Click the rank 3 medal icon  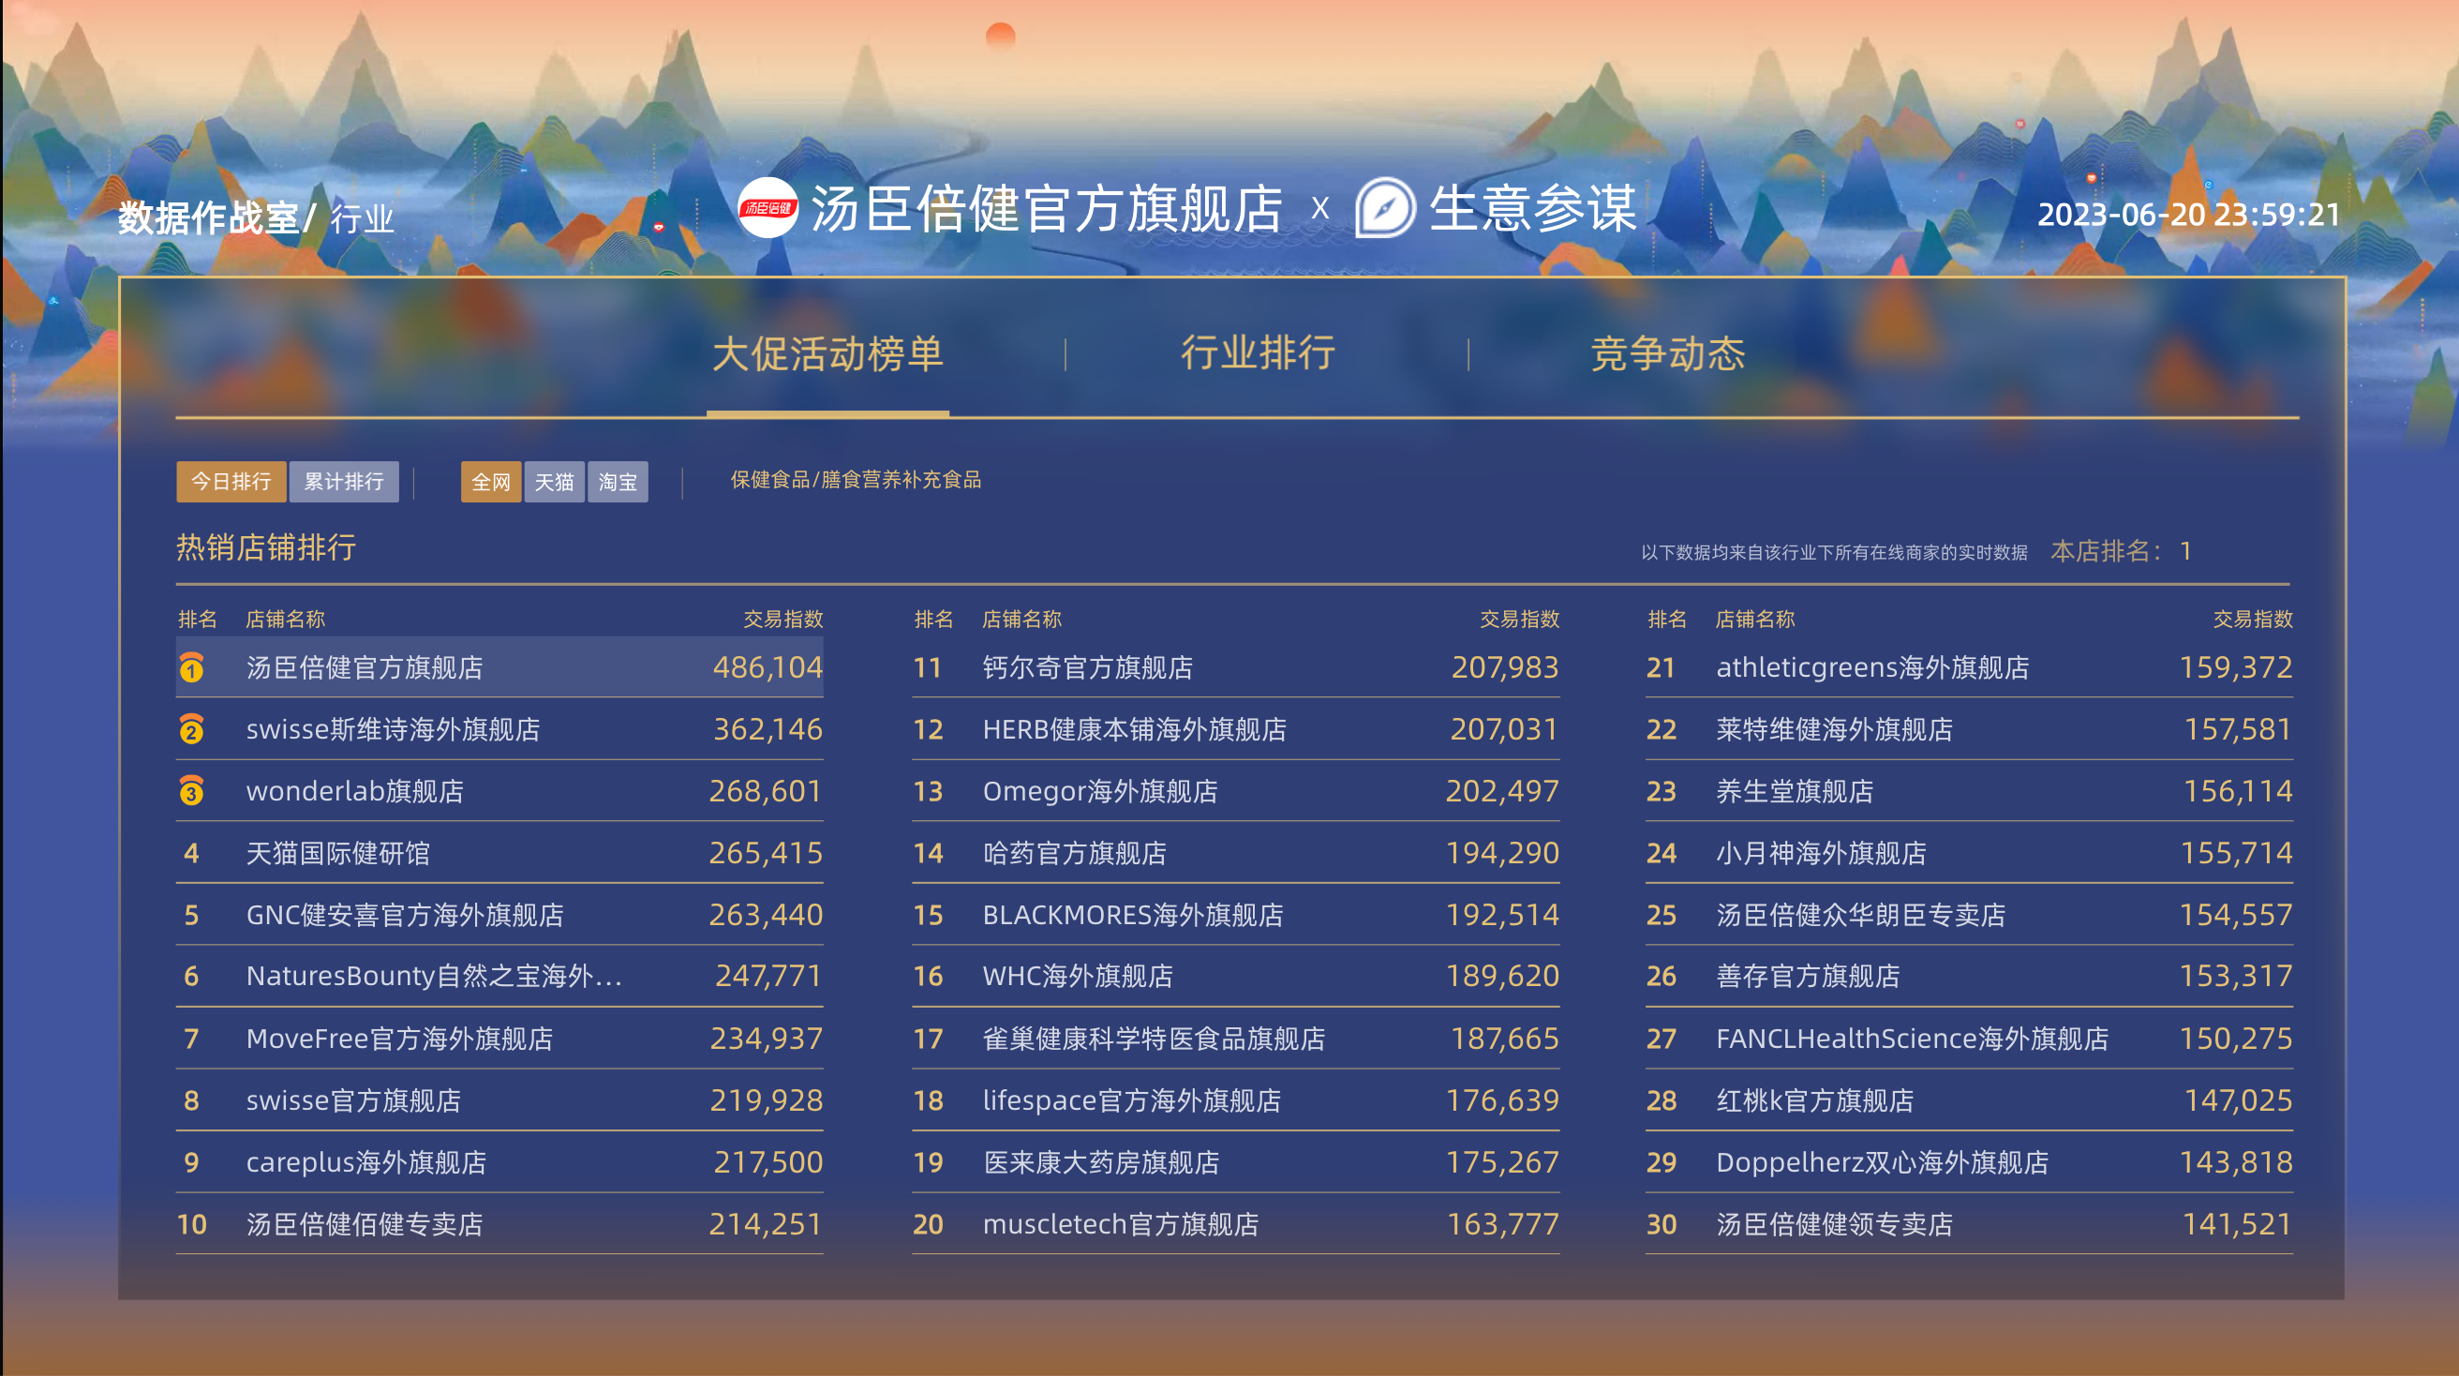(x=191, y=791)
